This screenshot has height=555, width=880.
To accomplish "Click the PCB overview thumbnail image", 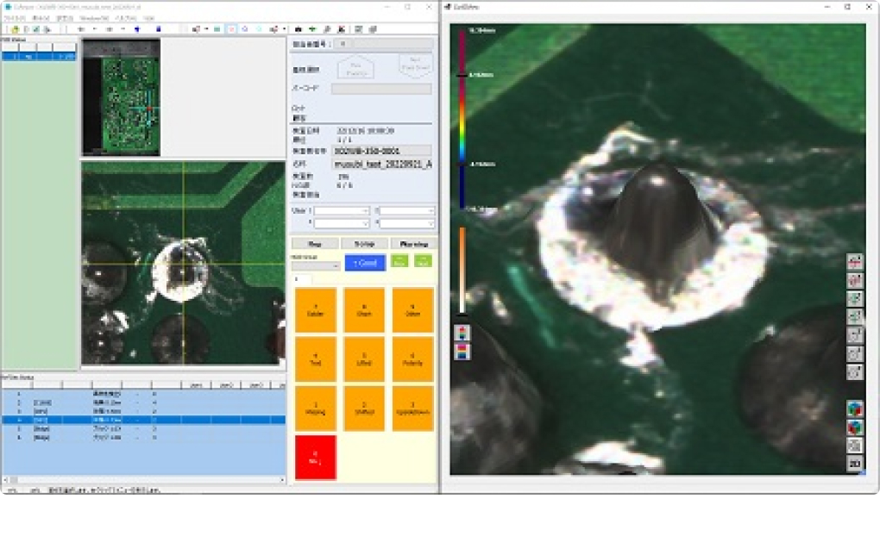I will [121, 97].
